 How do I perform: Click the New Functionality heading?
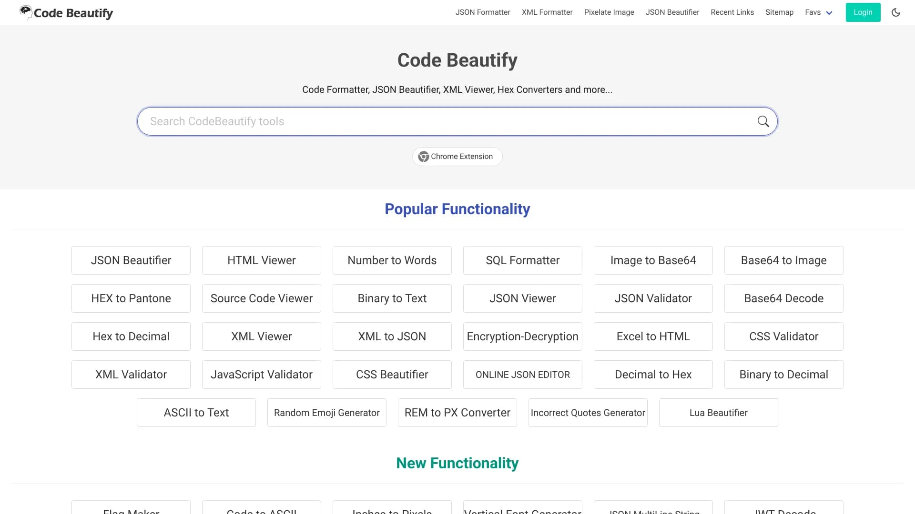[x=457, y=463]
